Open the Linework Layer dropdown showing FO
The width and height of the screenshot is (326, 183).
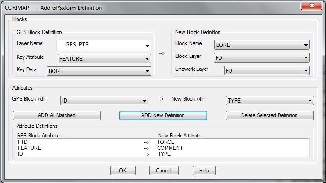coord(267,71)
